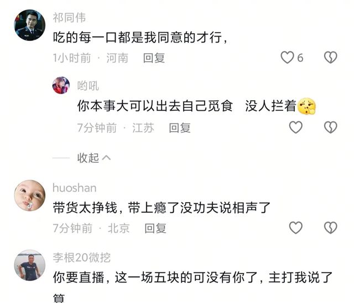
Task: Click the up chevron beside 收起
Action: pos(106,158)
